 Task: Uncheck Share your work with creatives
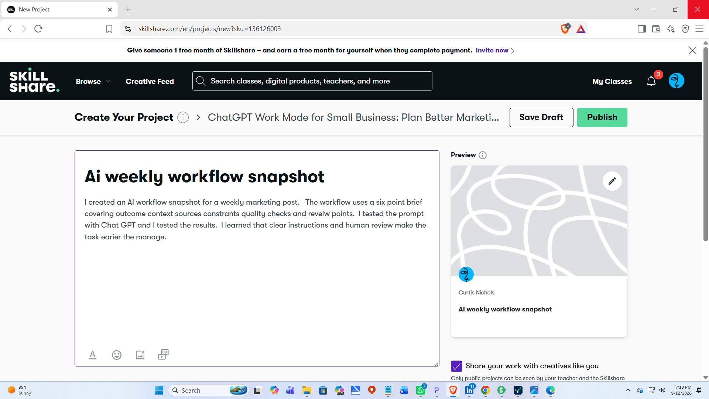click(456, 366)
